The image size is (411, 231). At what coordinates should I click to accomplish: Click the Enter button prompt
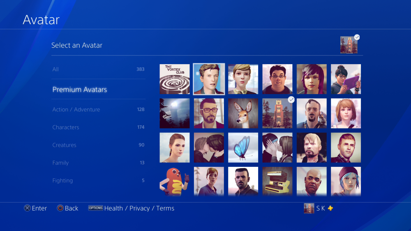pyautogui.click(x=35, y=208)
